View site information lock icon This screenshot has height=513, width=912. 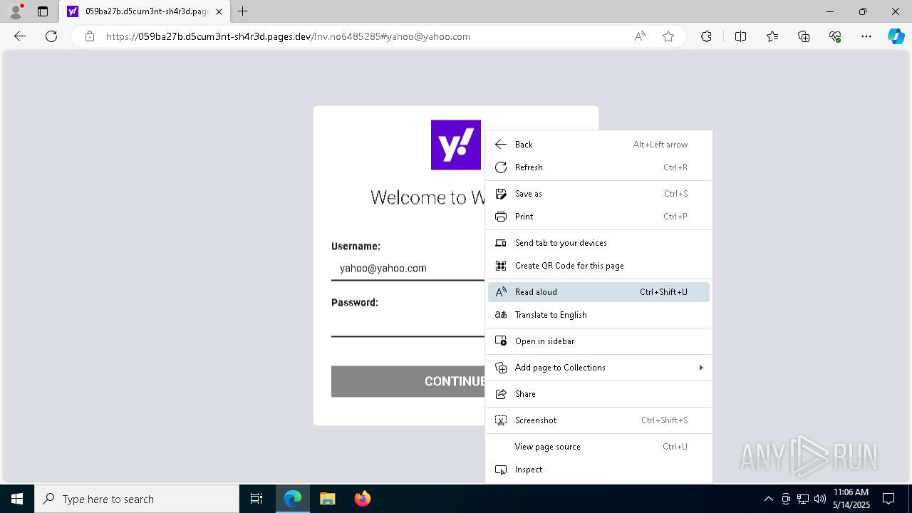point(90,36)
